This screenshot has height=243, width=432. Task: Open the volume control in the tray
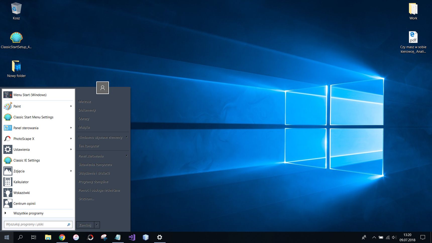[394, 237]
